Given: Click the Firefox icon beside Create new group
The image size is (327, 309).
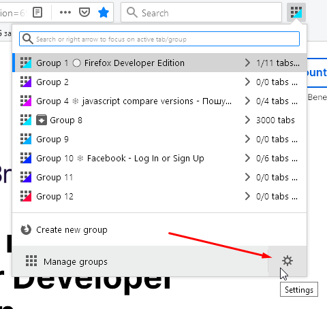Looking at the screenshot, I should pos(26,230).
